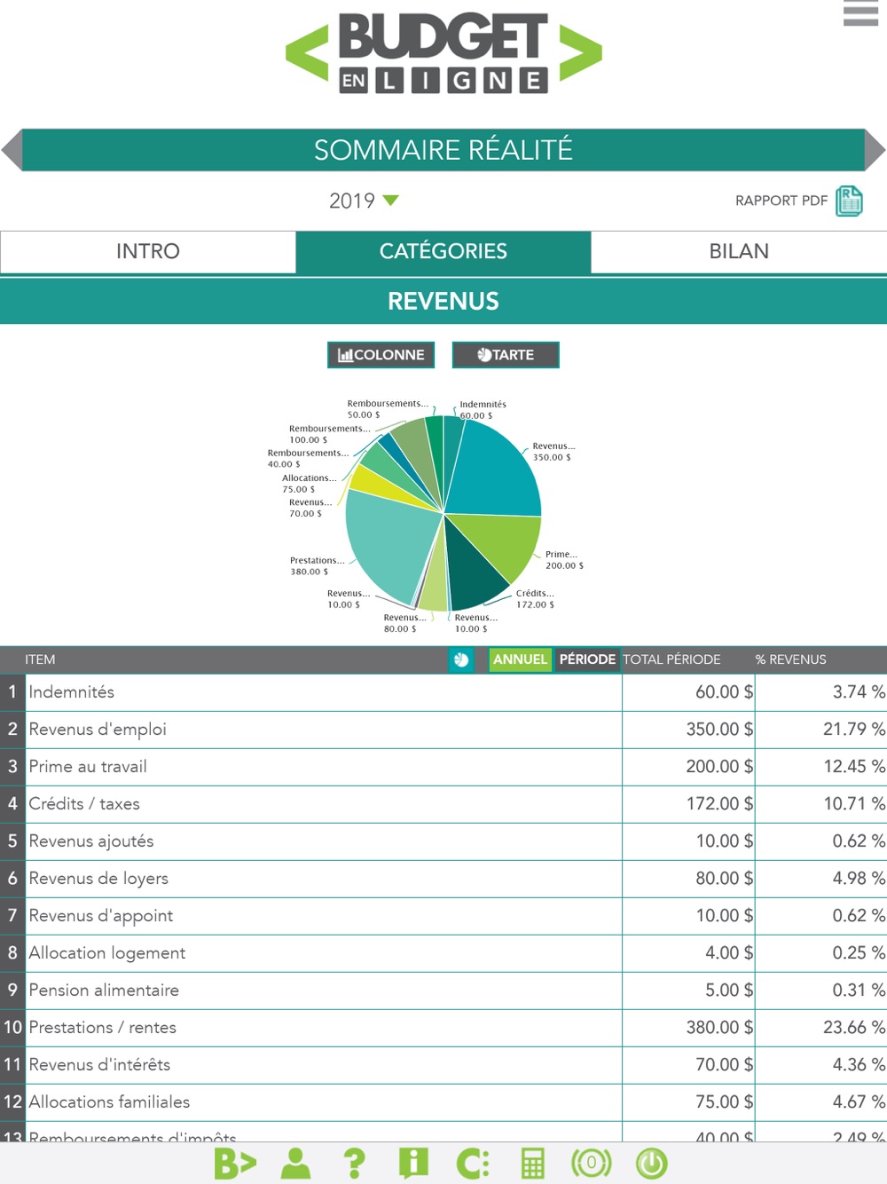Open help via question mark icon

354,1163
